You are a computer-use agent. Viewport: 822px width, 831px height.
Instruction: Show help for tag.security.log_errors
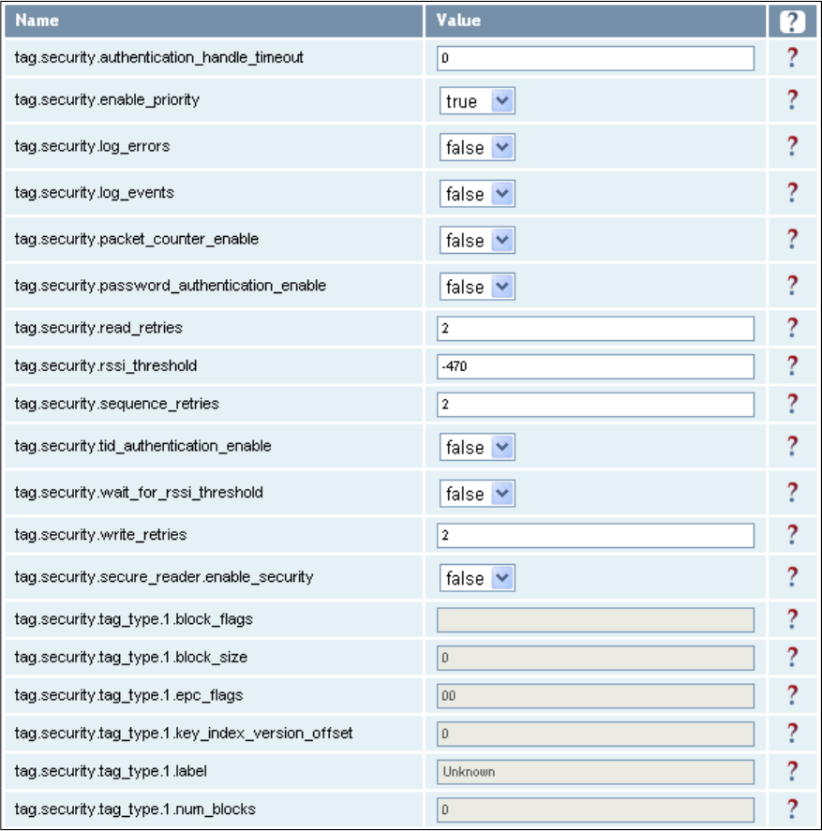[792, 146]
